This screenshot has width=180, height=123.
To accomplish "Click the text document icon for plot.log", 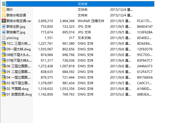I will 4,38.
